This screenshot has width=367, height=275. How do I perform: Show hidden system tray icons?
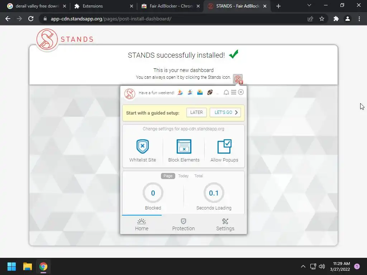pos(303,266)
